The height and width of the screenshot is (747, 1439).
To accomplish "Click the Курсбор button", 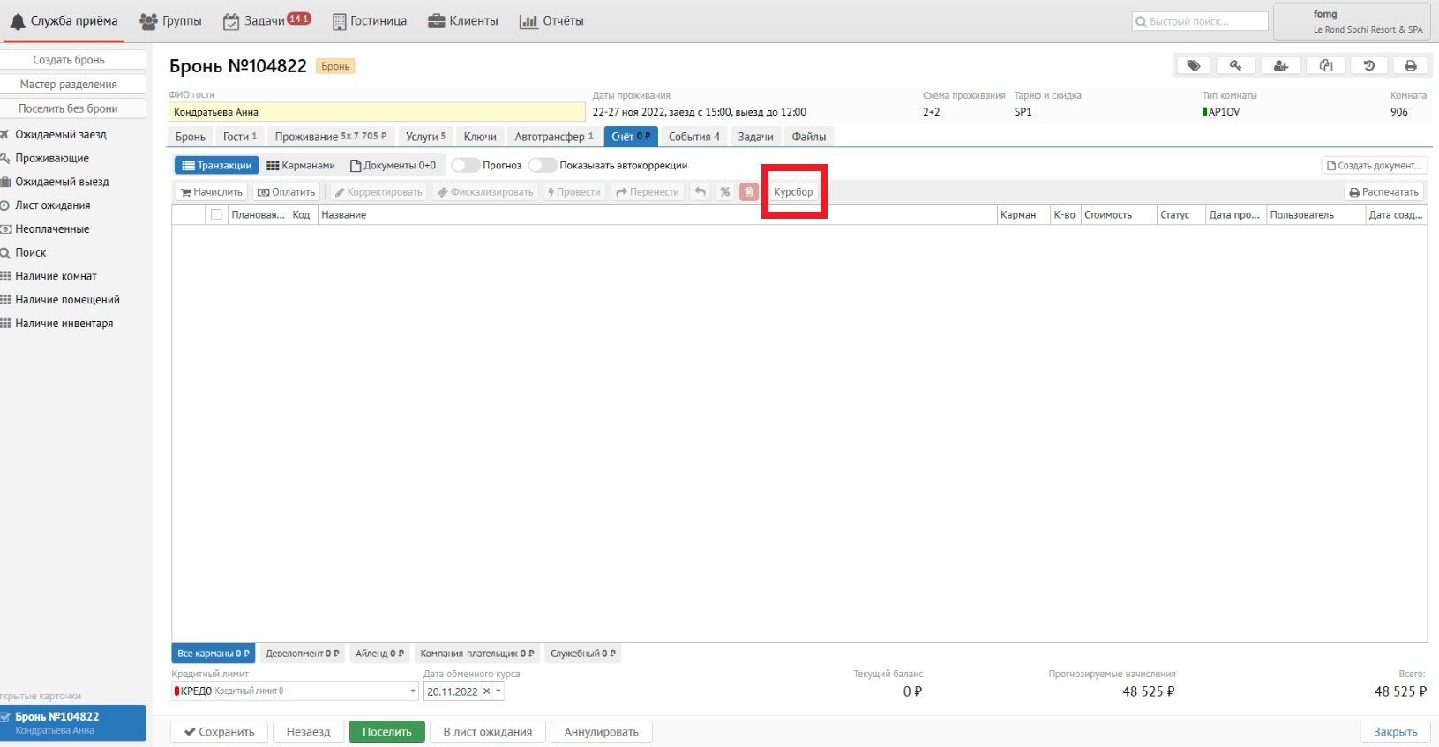I will 793,192.
